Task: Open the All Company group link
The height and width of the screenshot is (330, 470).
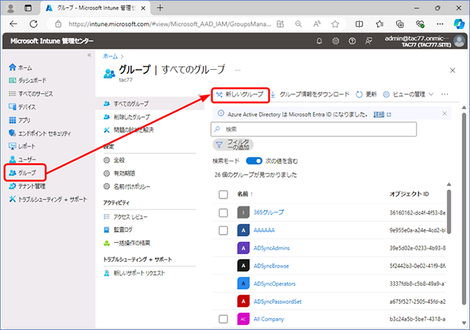Action: pos(268,319)
